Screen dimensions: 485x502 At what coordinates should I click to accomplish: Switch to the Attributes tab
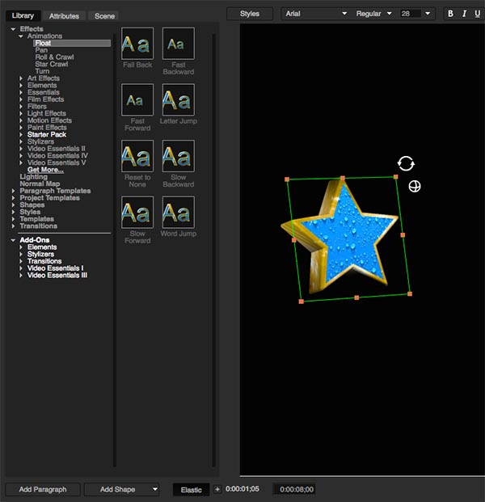(64, 15)
